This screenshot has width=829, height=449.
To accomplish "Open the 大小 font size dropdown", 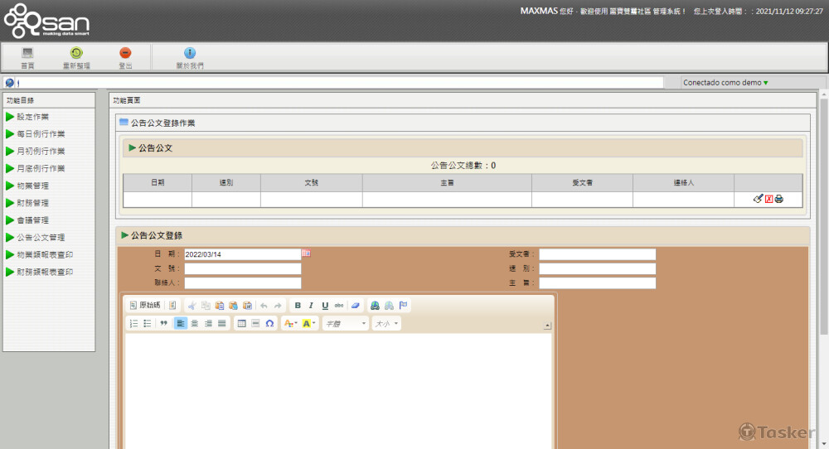I will click(386, 323).
